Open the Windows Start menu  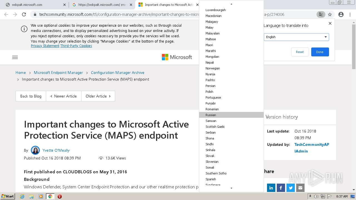tap(8, 196)
